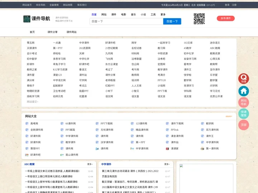
Task: Open the 21世纪教育 link
Action: [x=111, y=48]
